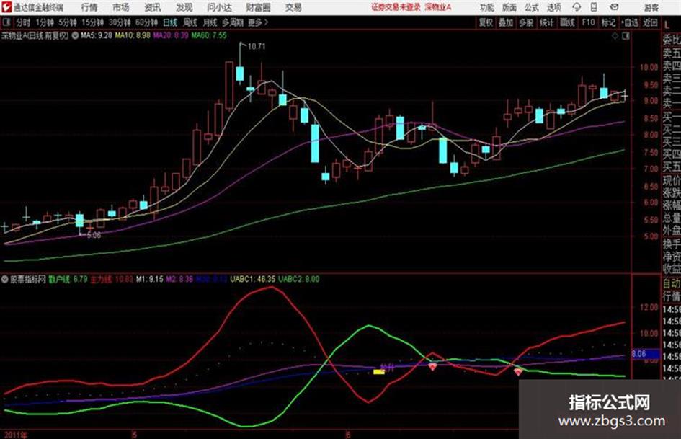Expand main chart indicator dropdown arrow
This screenshot has height=439, width=681.
pos(75,35)
